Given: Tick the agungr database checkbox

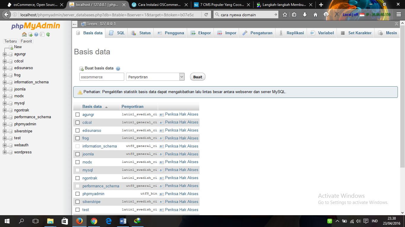Looking at the screenshot, I should (78, 115).
